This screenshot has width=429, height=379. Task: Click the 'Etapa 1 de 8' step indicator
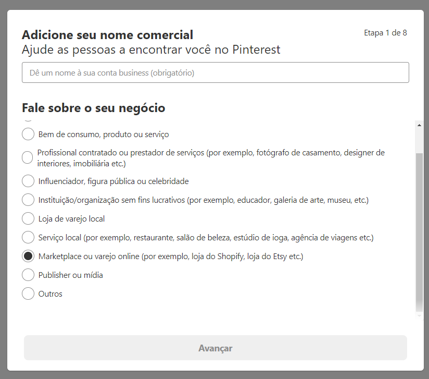click(x=385, y=33)
